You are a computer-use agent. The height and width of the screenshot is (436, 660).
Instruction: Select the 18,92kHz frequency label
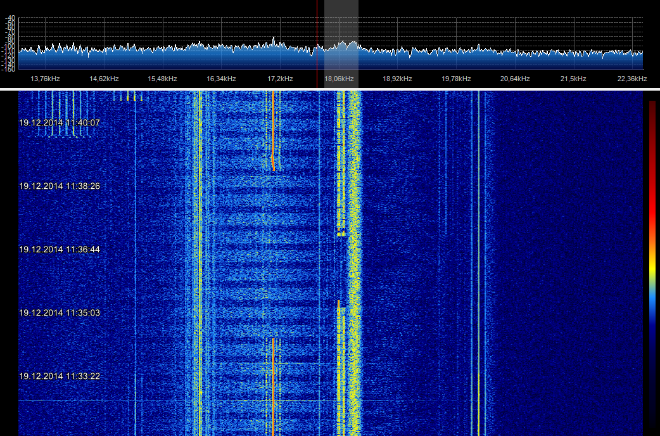pyautogui.click(x=397, y=79)
